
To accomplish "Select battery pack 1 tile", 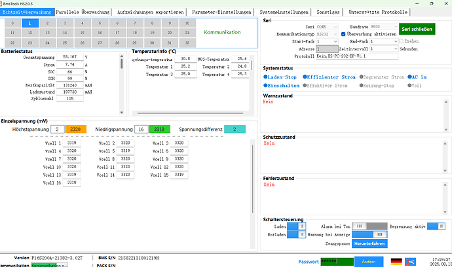I will tap(30, 23).
